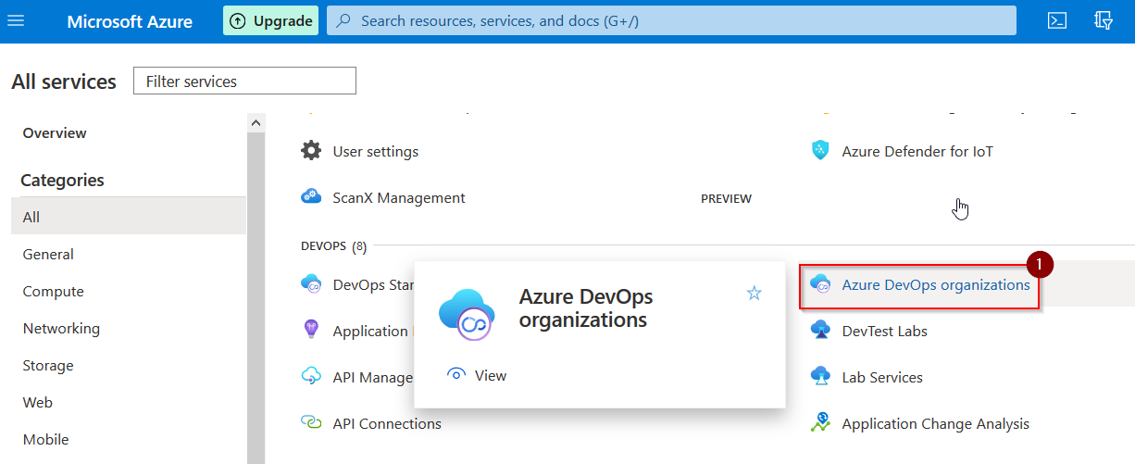Viewport: 1135px width, 464px height.
Task: Click the Application Change Analysis icon
Action: pyautogui.click(x=820, y=423)
